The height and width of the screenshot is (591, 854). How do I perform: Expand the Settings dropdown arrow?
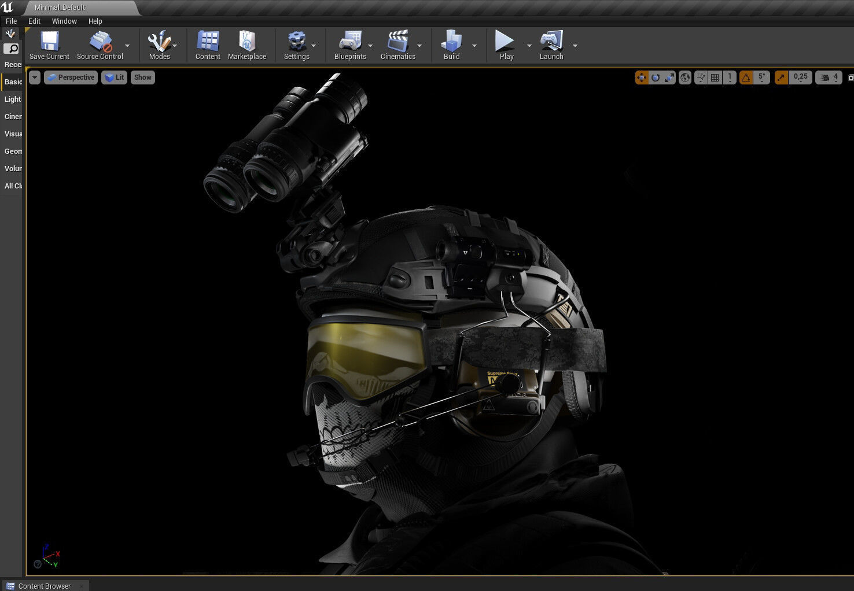click(x=314, y=45)
